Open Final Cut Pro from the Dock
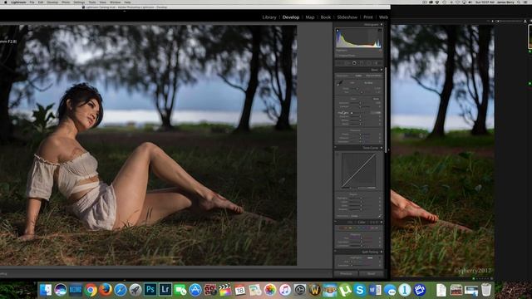The image size is (532, 299). point(225,290)
